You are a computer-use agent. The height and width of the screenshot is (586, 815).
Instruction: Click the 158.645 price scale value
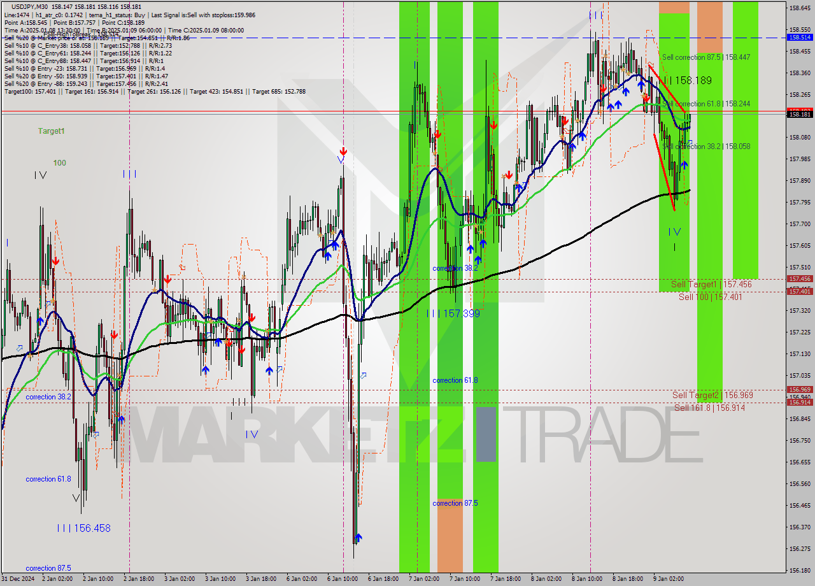coord(800,8)
